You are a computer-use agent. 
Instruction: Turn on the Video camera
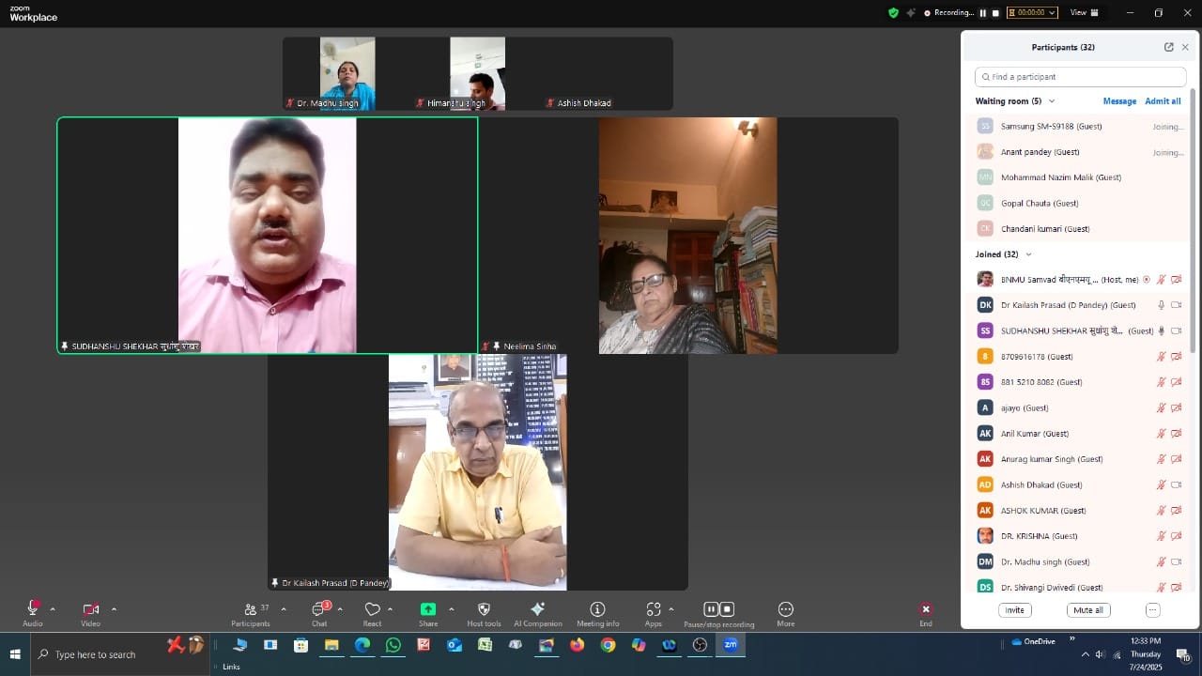point(90,610)
